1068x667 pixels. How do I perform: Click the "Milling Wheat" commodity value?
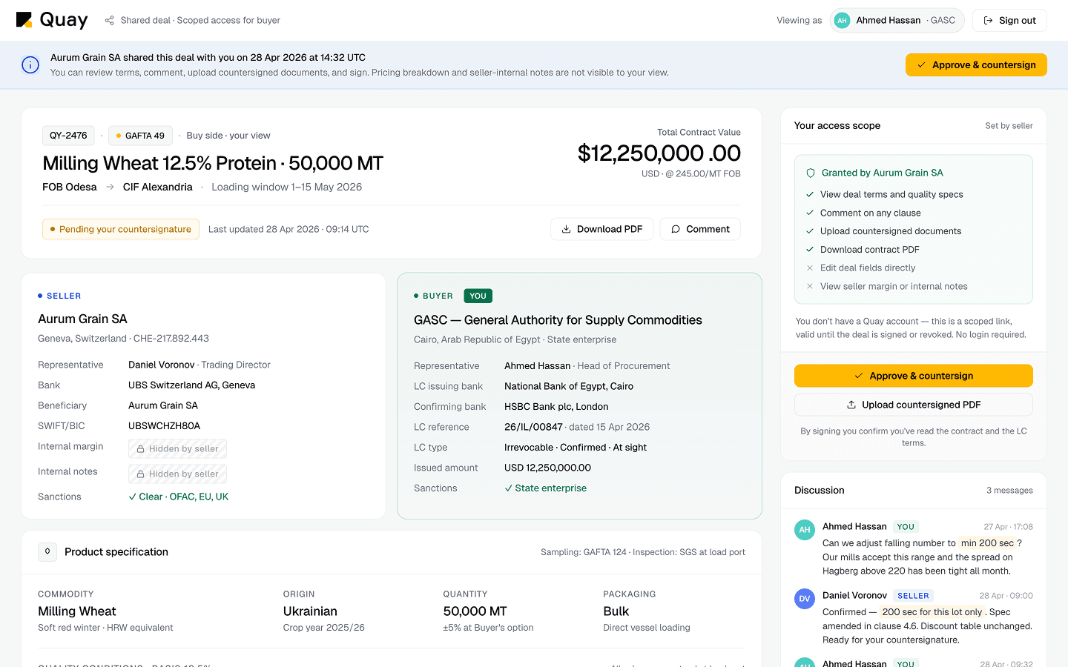pyautogui.click(x=77, y=611)
